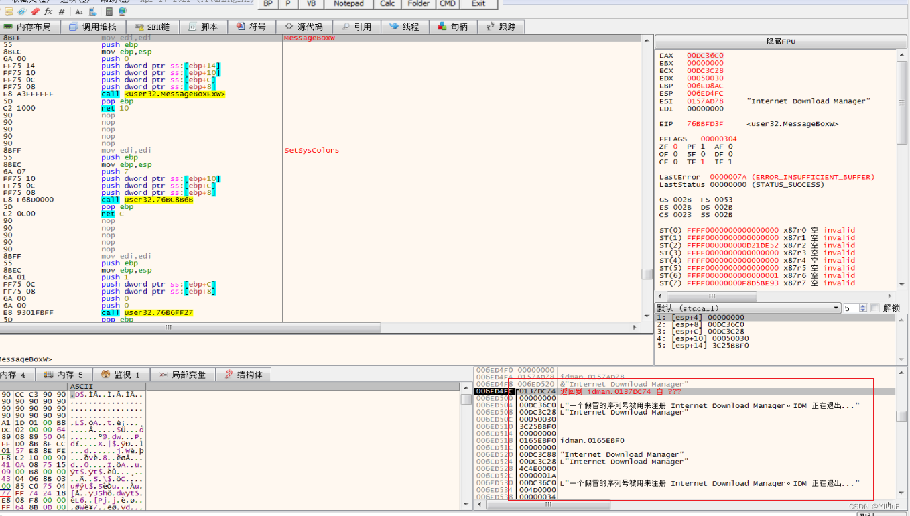The height and width of the screenshot is (516, 910).
Task: Switch to the 调用堆栈 call stack tab
Action: (93, 27)
